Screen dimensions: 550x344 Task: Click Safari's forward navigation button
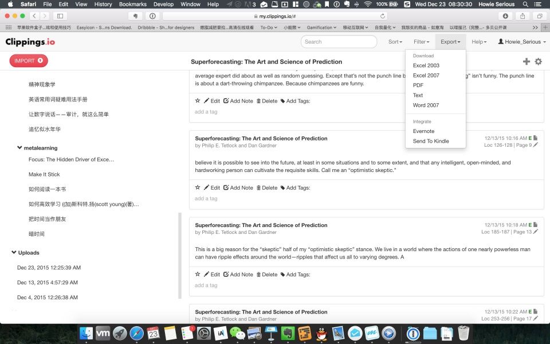tap(45, 16)
